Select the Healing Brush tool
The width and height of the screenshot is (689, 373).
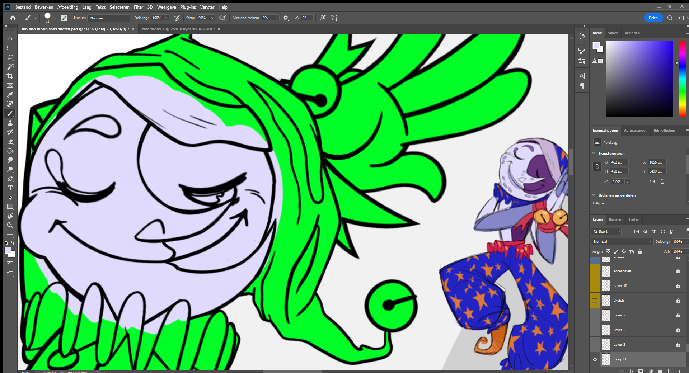[10, 104]
